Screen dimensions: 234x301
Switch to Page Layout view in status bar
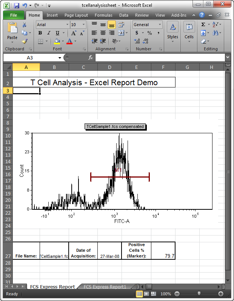click(x=146, y=294)
